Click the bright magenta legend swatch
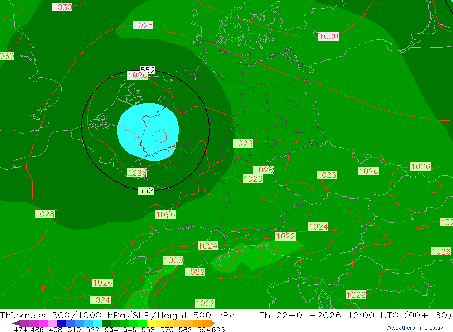 (x=43, y=323)
